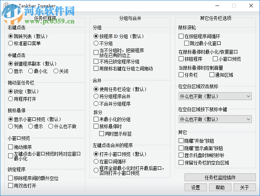The width and height of the screenshot is (260, 196).
Task: Open the 任务栏监控插件 button
Action: [x=220, y=177]
